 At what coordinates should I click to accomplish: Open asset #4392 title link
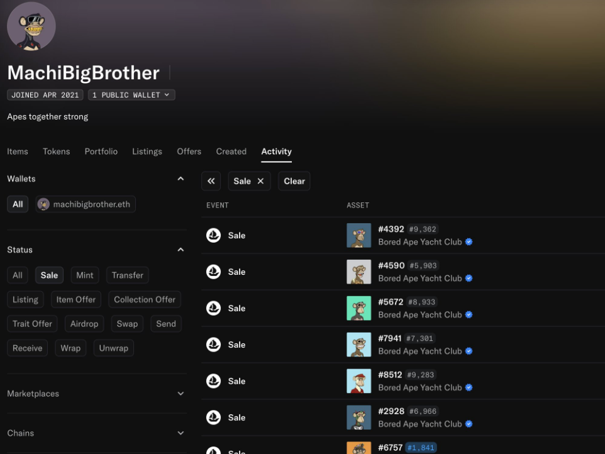pyautogui.click(x=391, y=229)
